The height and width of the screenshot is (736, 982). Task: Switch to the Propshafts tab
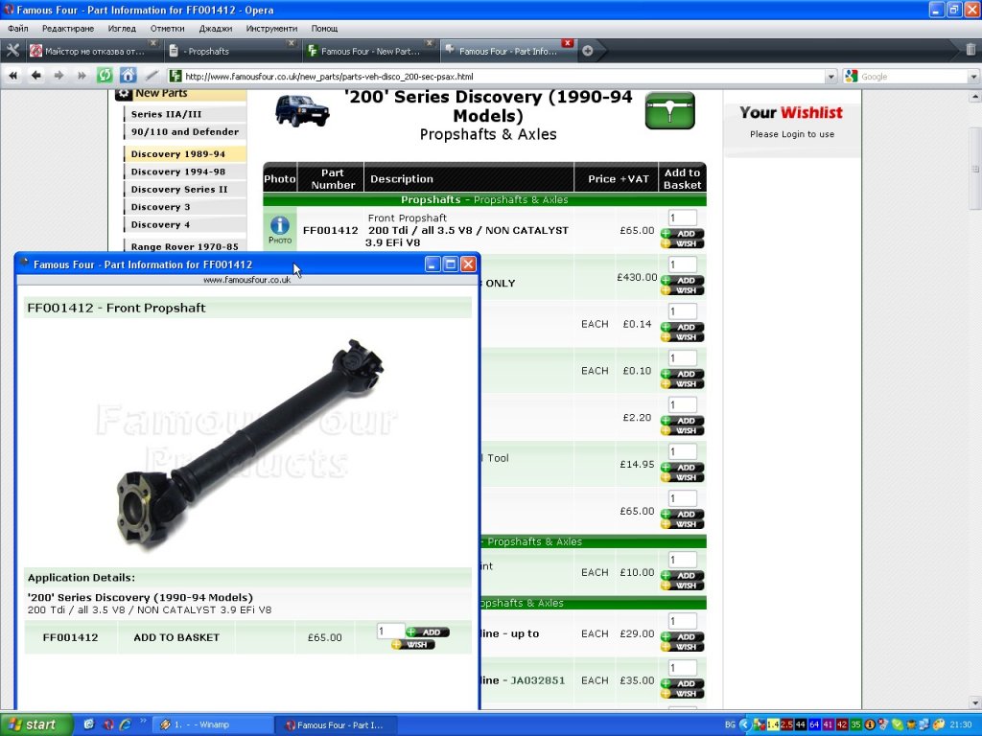click(230, 52)
